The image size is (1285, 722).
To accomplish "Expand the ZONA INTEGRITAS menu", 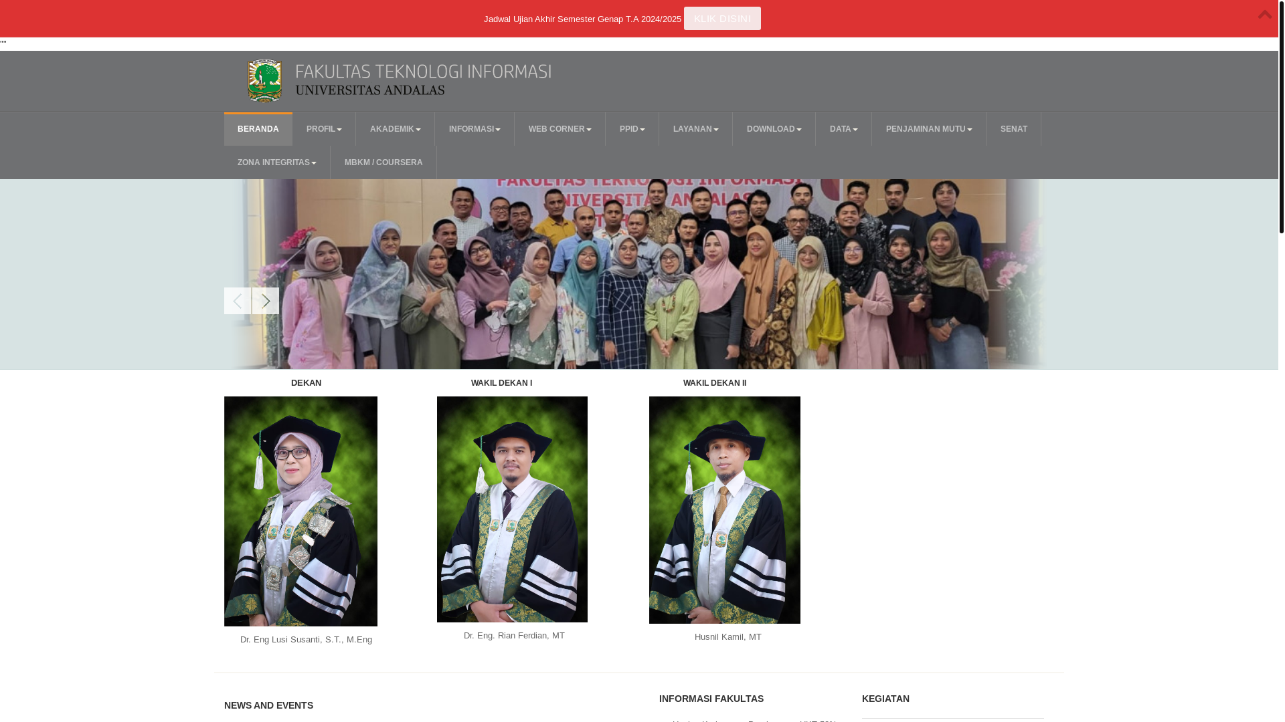I will click(x=277, y=162).
